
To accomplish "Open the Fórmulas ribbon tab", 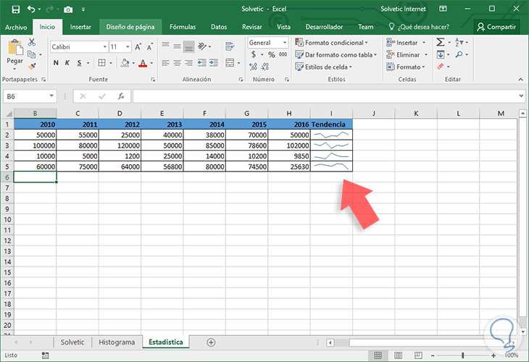I will (182, 27).
